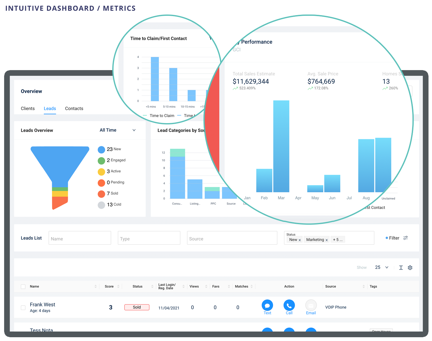The height and width of the screenshot is (341, 432).
Task: Switch to the Contacts tab
Action: point(74,108)
